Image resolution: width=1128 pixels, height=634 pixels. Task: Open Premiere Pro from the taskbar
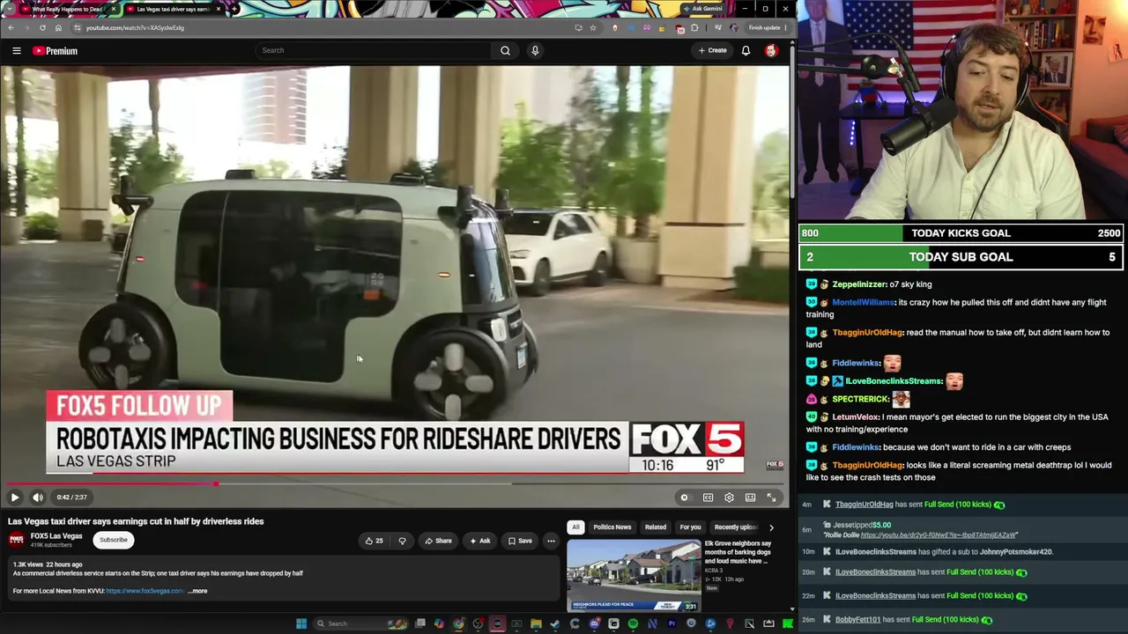(x=672, y=623)
